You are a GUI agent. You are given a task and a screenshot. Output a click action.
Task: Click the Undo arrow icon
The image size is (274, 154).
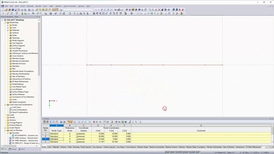pos(29,10)
